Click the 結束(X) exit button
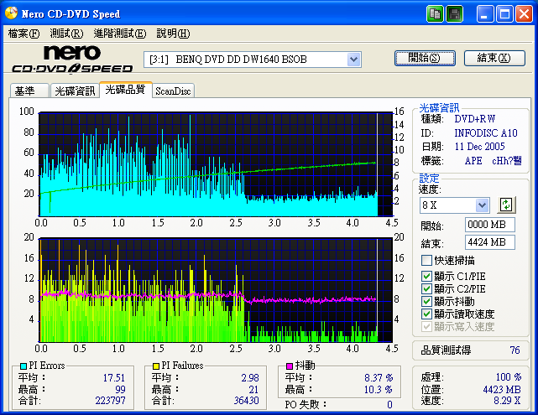Image resolution: width=538 pixels, height=415 pixels. click(x=494, y=58)
